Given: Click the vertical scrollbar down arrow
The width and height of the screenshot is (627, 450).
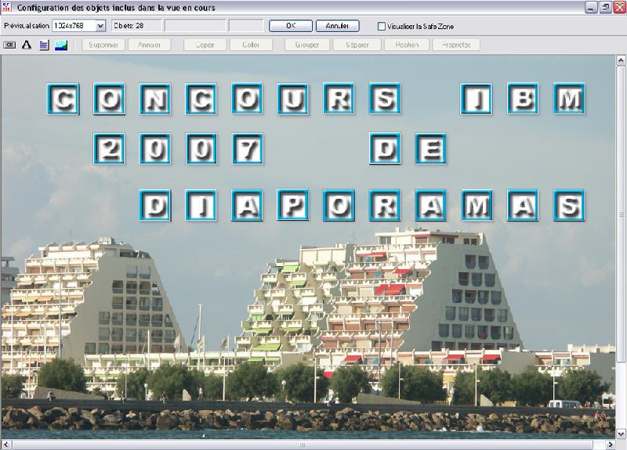Looking at the screenshot, I should [x=621, y=434].
